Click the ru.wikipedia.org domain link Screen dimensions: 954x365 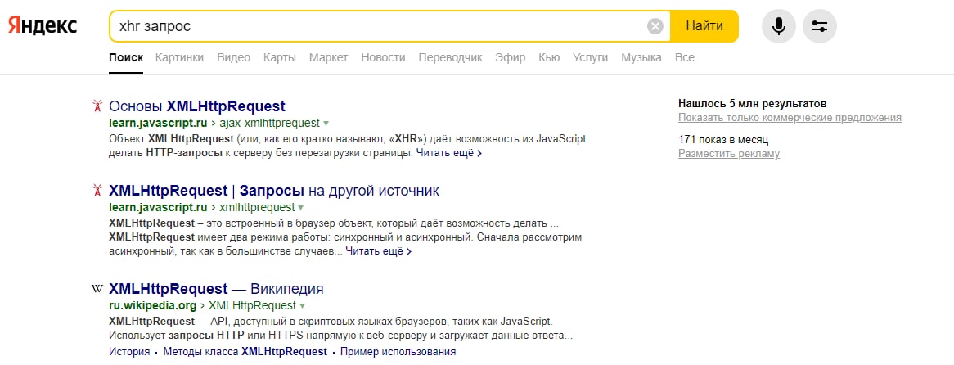153,305
